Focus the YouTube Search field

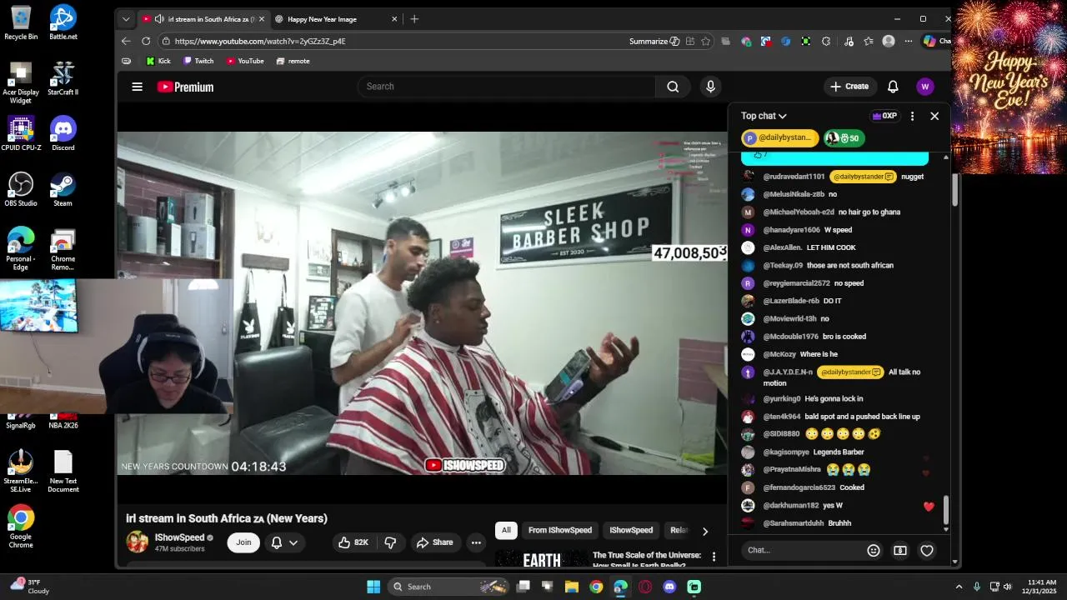click(508, 87)
